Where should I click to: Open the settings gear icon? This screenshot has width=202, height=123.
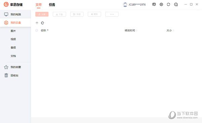(161, 4)
